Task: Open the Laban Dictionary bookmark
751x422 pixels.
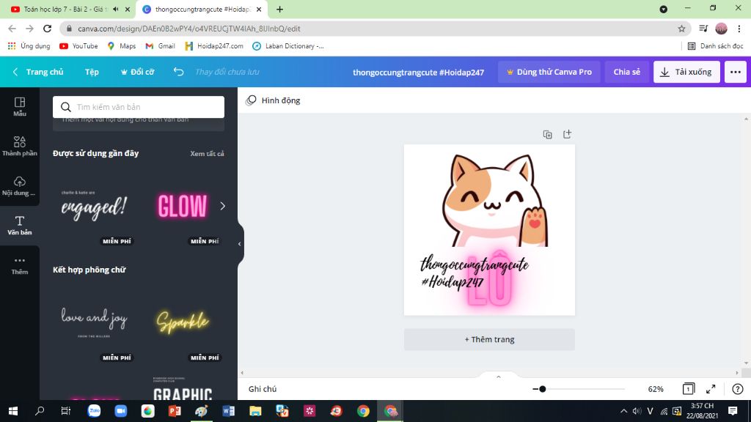Action: (288, 46)
